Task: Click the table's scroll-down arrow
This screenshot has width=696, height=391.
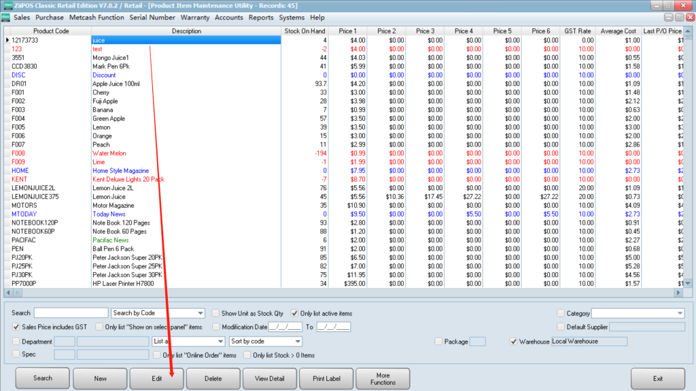Action: [687, 283]
